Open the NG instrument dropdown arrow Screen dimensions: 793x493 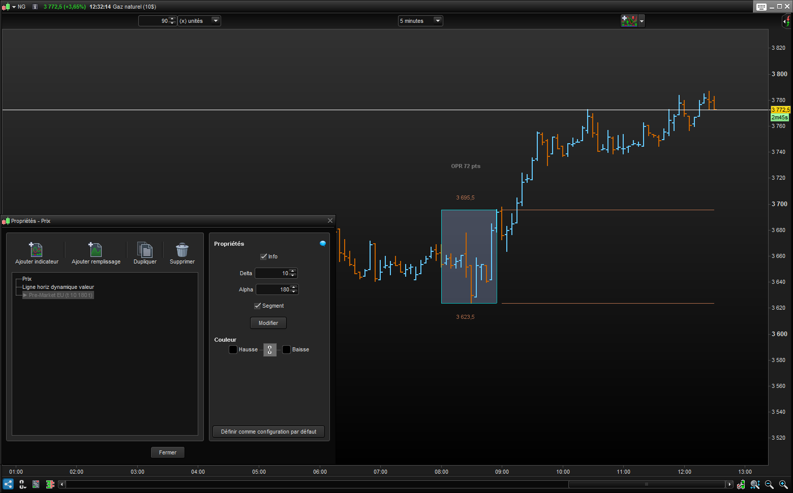(x=14, y=7)
